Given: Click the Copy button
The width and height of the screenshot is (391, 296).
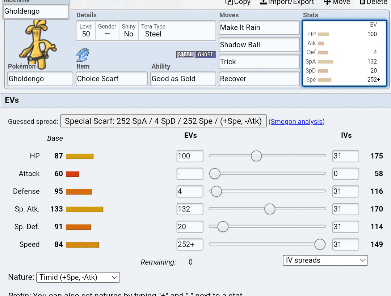Looking at the screenshot, I should [x=238, y=2].
